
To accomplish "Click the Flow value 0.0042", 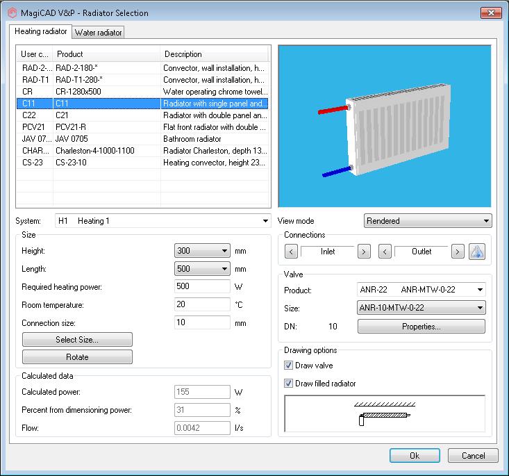I will tap(202, 428).
